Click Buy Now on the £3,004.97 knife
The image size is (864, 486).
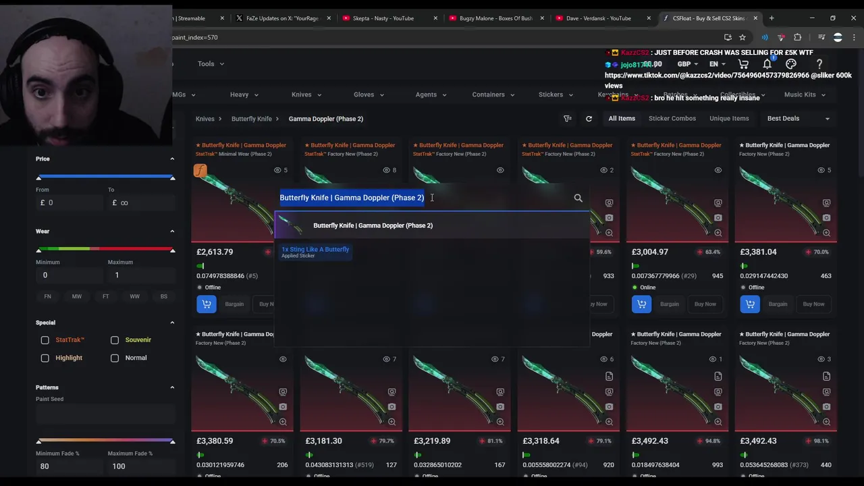click(705, 304)
